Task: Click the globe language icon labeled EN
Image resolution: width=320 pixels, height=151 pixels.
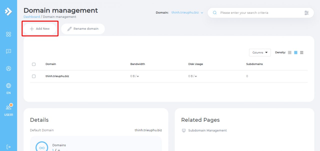Action: coord(8,86)
